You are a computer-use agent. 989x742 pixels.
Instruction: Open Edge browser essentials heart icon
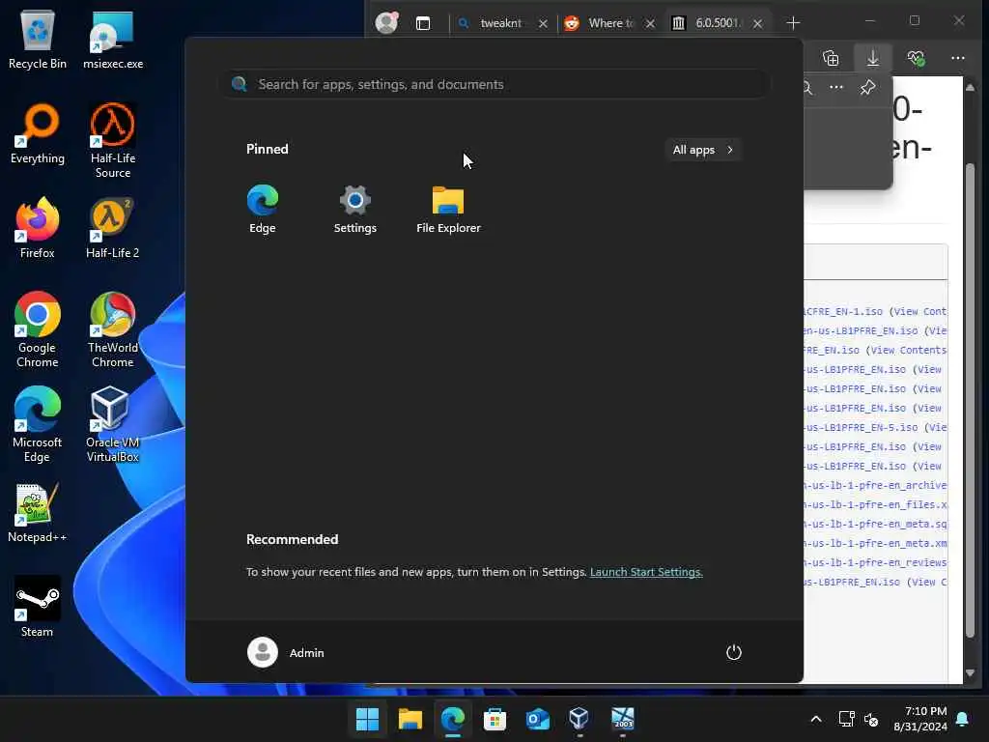pyautogui.click(x=916, y=58)
